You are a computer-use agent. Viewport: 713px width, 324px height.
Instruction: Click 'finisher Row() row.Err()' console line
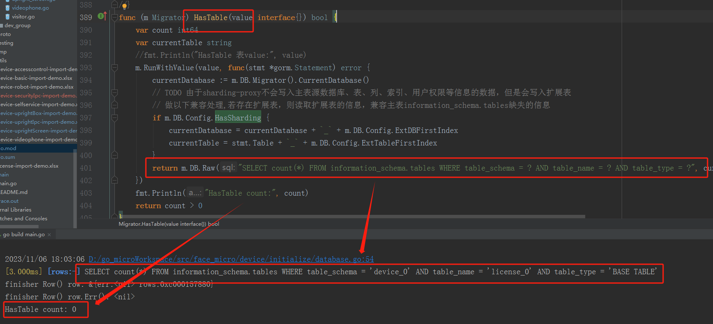[x=70, y=297]
